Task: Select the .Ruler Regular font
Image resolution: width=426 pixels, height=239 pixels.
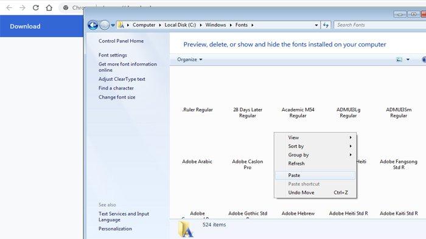Action: coord(197,109)
